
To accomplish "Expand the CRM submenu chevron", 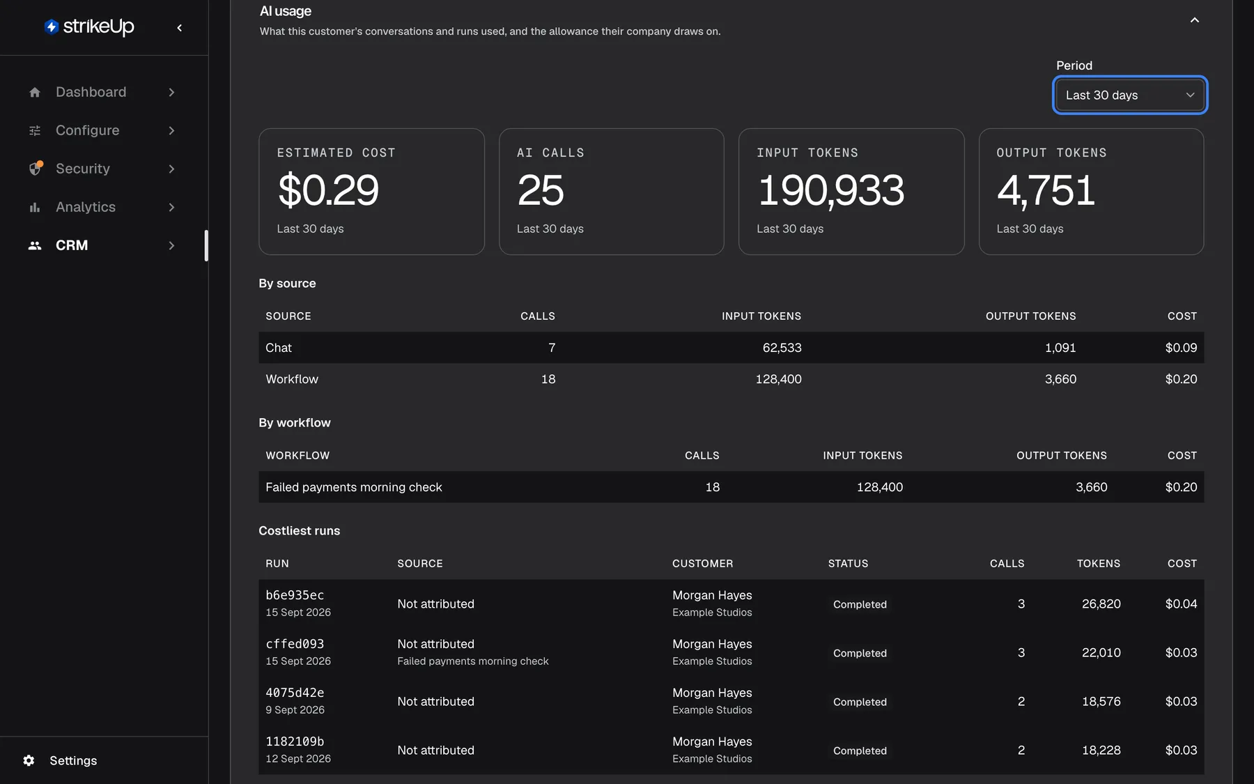I will tap(171, 245).
